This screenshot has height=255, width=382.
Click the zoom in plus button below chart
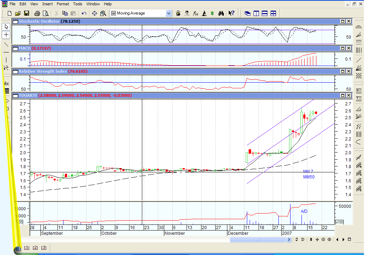pos(329,239)
